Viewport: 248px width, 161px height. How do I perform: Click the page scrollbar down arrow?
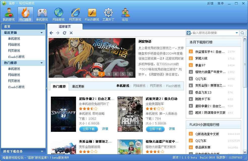pos(245,152)
